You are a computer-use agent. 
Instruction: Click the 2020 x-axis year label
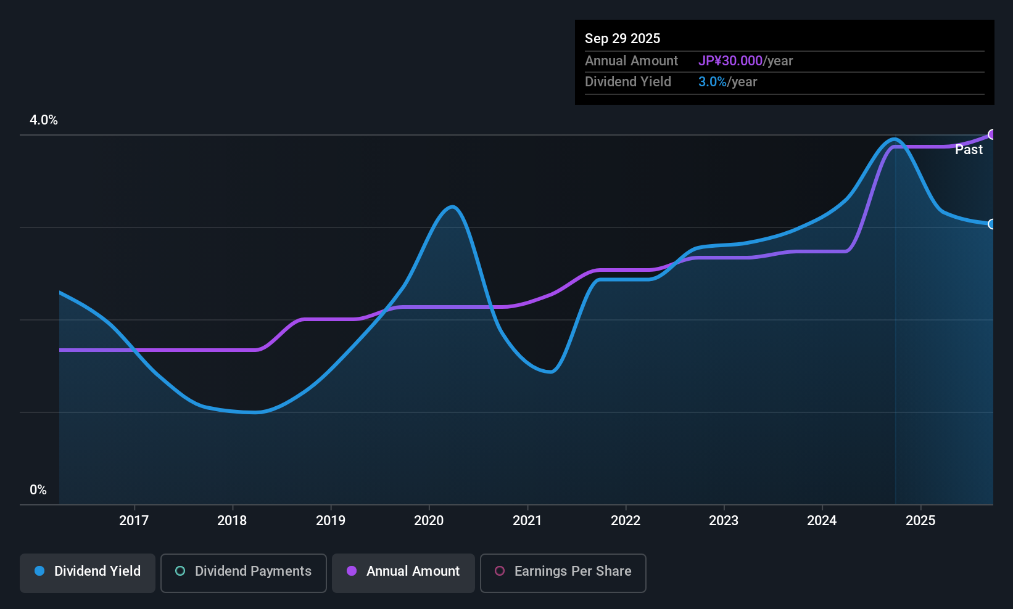[x=429, y=520]
